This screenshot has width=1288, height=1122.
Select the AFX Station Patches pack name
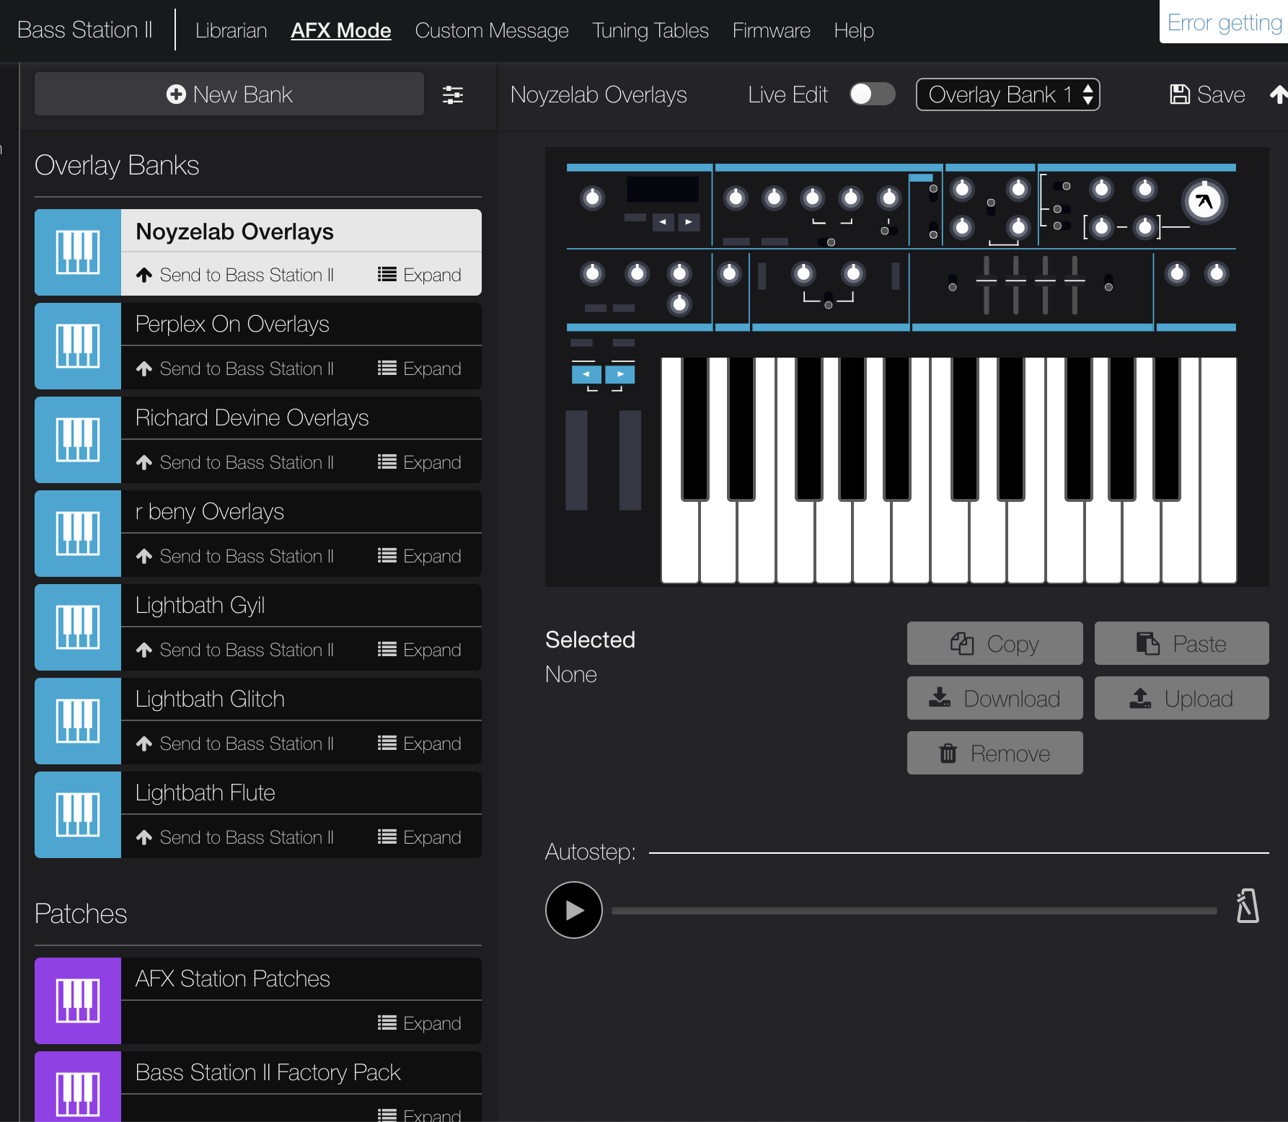233,979
